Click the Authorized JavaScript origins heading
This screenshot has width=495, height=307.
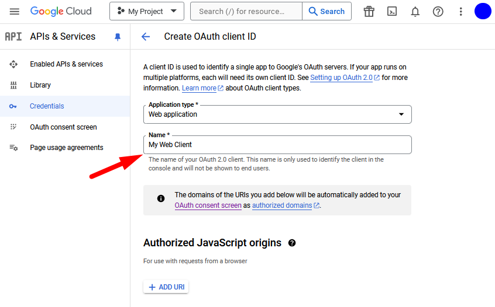pos(212,243)
